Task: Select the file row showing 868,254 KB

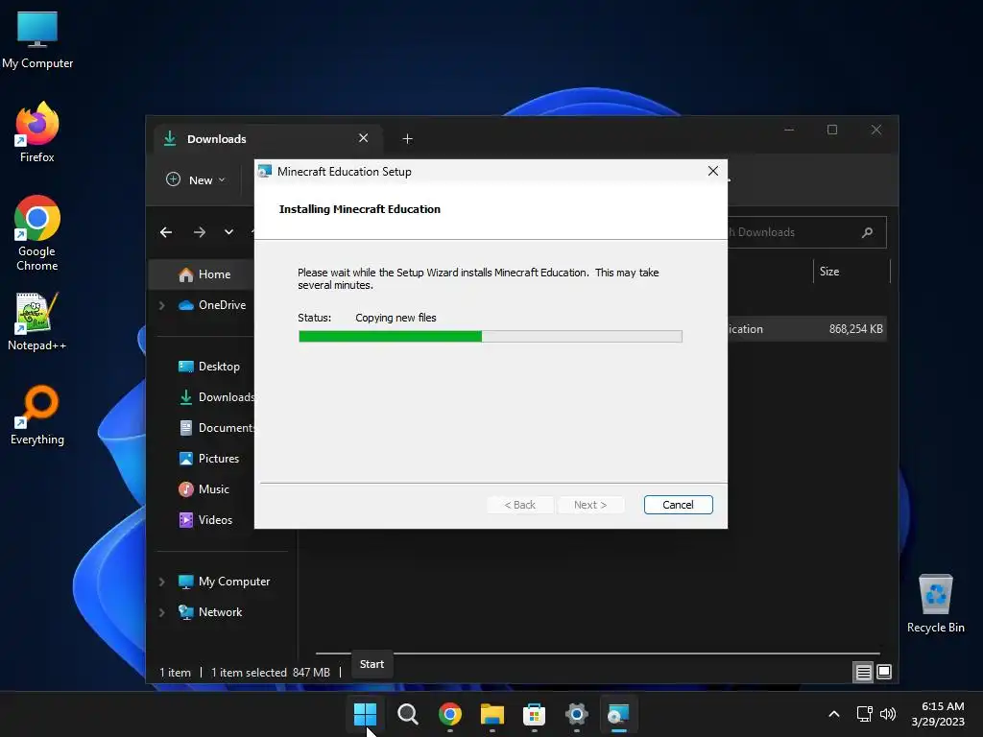Action: 806,329
